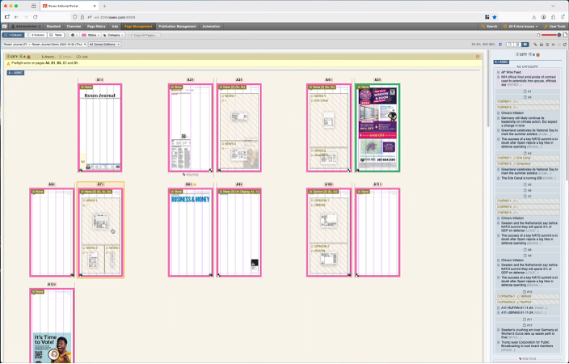569x364 pixels.
Task: Expand the All Zones/Editions dropdown
Action: pyautogui.click(x=104, y=44)
